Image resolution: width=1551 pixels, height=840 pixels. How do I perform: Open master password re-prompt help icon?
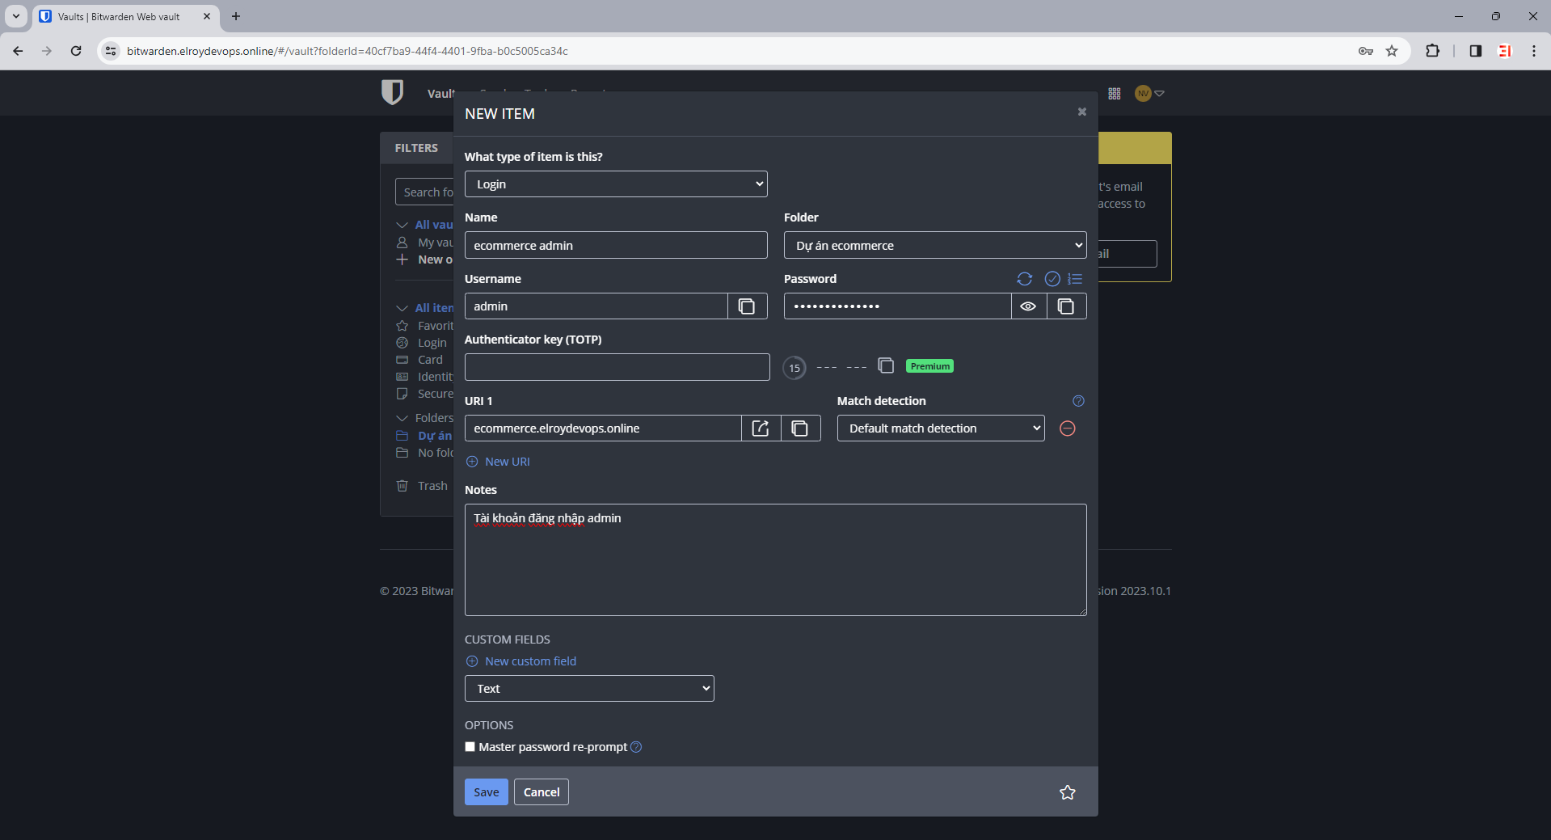coord(636,747)
